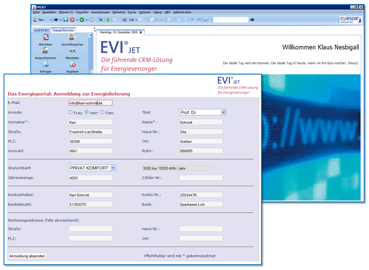Click the Jahresmenge field containing 4000
369x270 pixels.
[x=90, y=178]
